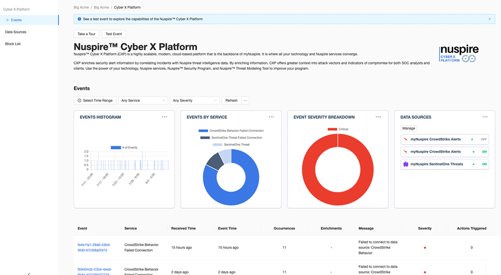501x275 pixels.
Task: Click the Test Event button
Action: click(x=113, y=34)
